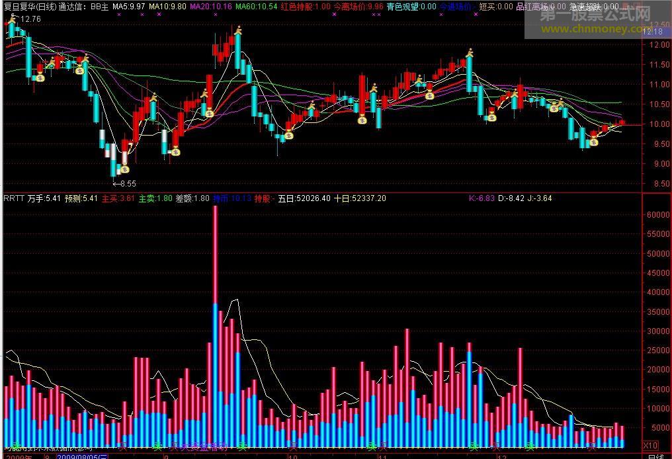Click the 11.00 price axis label

659,85
